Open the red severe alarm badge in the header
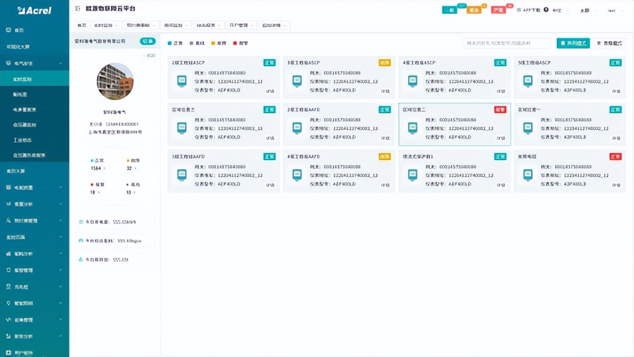The height and width of the screenshot is (357, 634). tap(498, 10)
